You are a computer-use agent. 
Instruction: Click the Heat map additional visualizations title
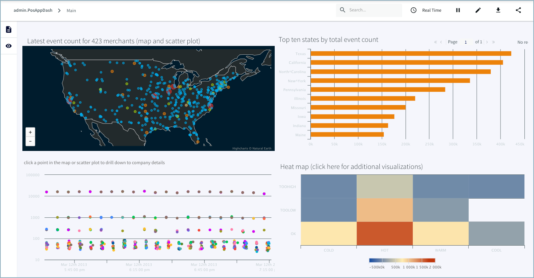(351, 167)
